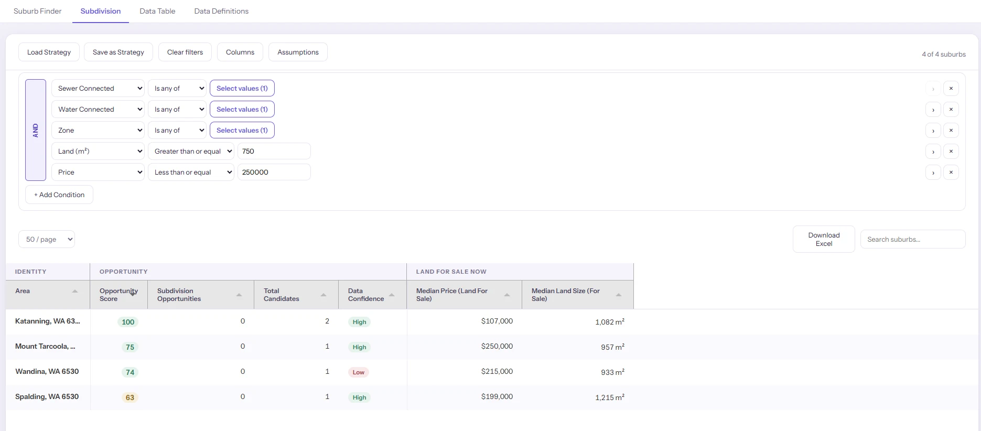
Task: Delete the Zone filter condition
Action: pyautogui.click(x=951, y=130)
